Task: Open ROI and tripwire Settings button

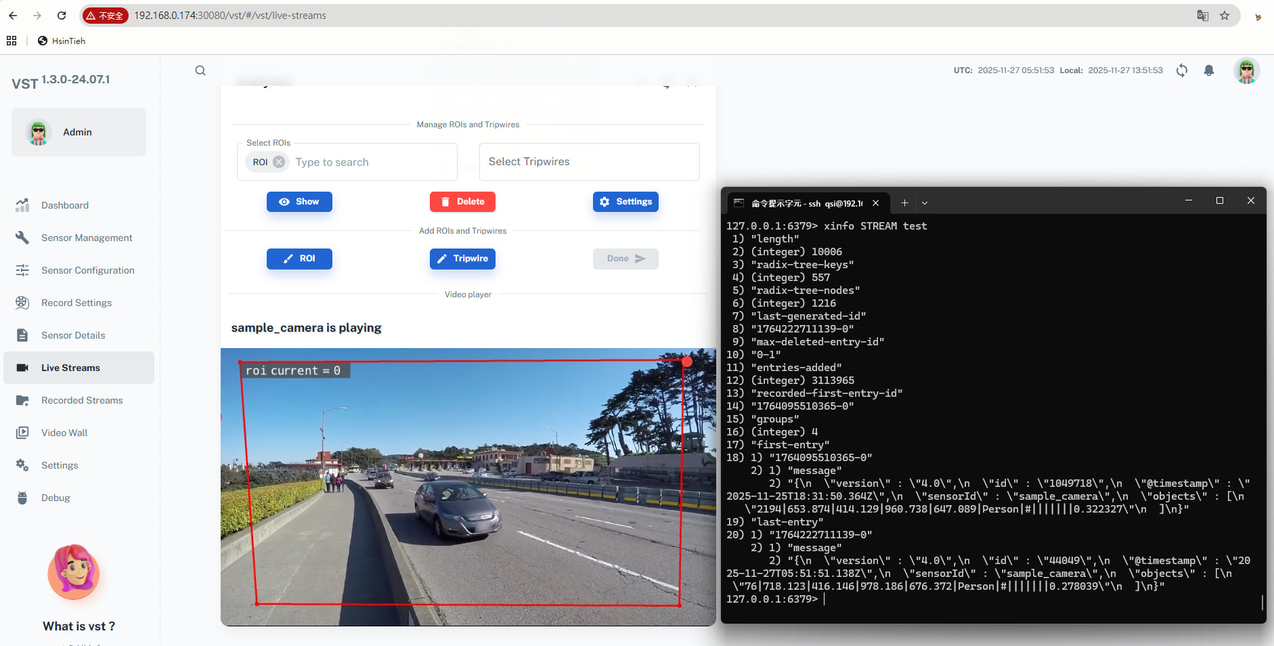Action: click(625, 202)
